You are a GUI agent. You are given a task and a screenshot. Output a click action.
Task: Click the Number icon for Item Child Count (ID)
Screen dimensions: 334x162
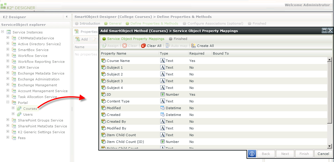tap(163, 142)
